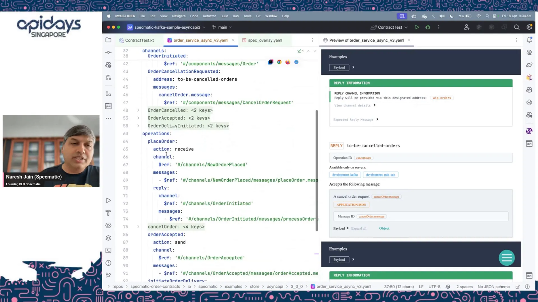Open the main branch dropdown
538x302 pixels.
tap(222, 27)
